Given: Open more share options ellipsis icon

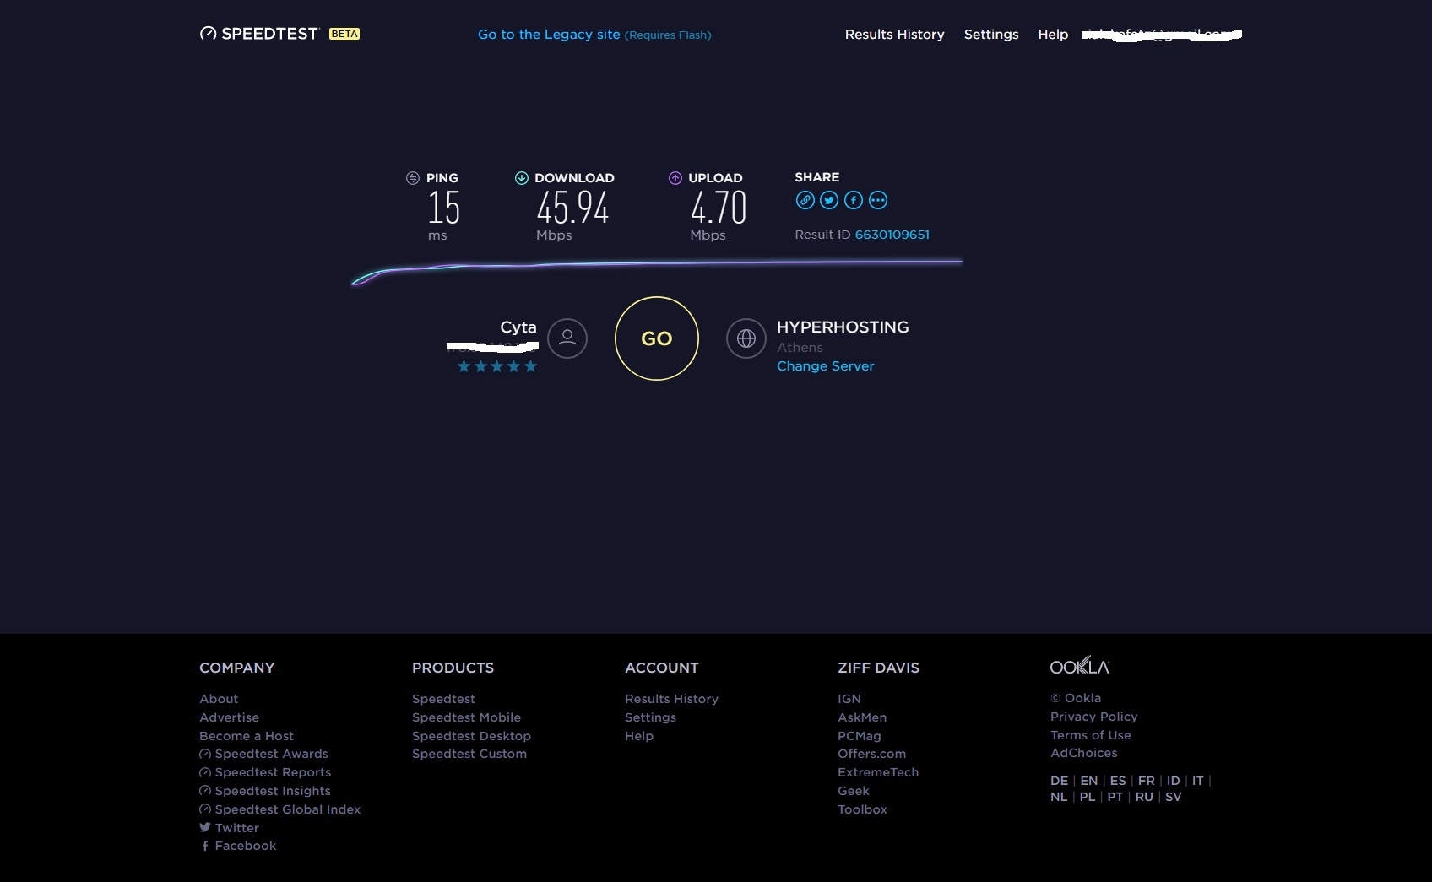Looking at the screenshot, I should [878, 200].
